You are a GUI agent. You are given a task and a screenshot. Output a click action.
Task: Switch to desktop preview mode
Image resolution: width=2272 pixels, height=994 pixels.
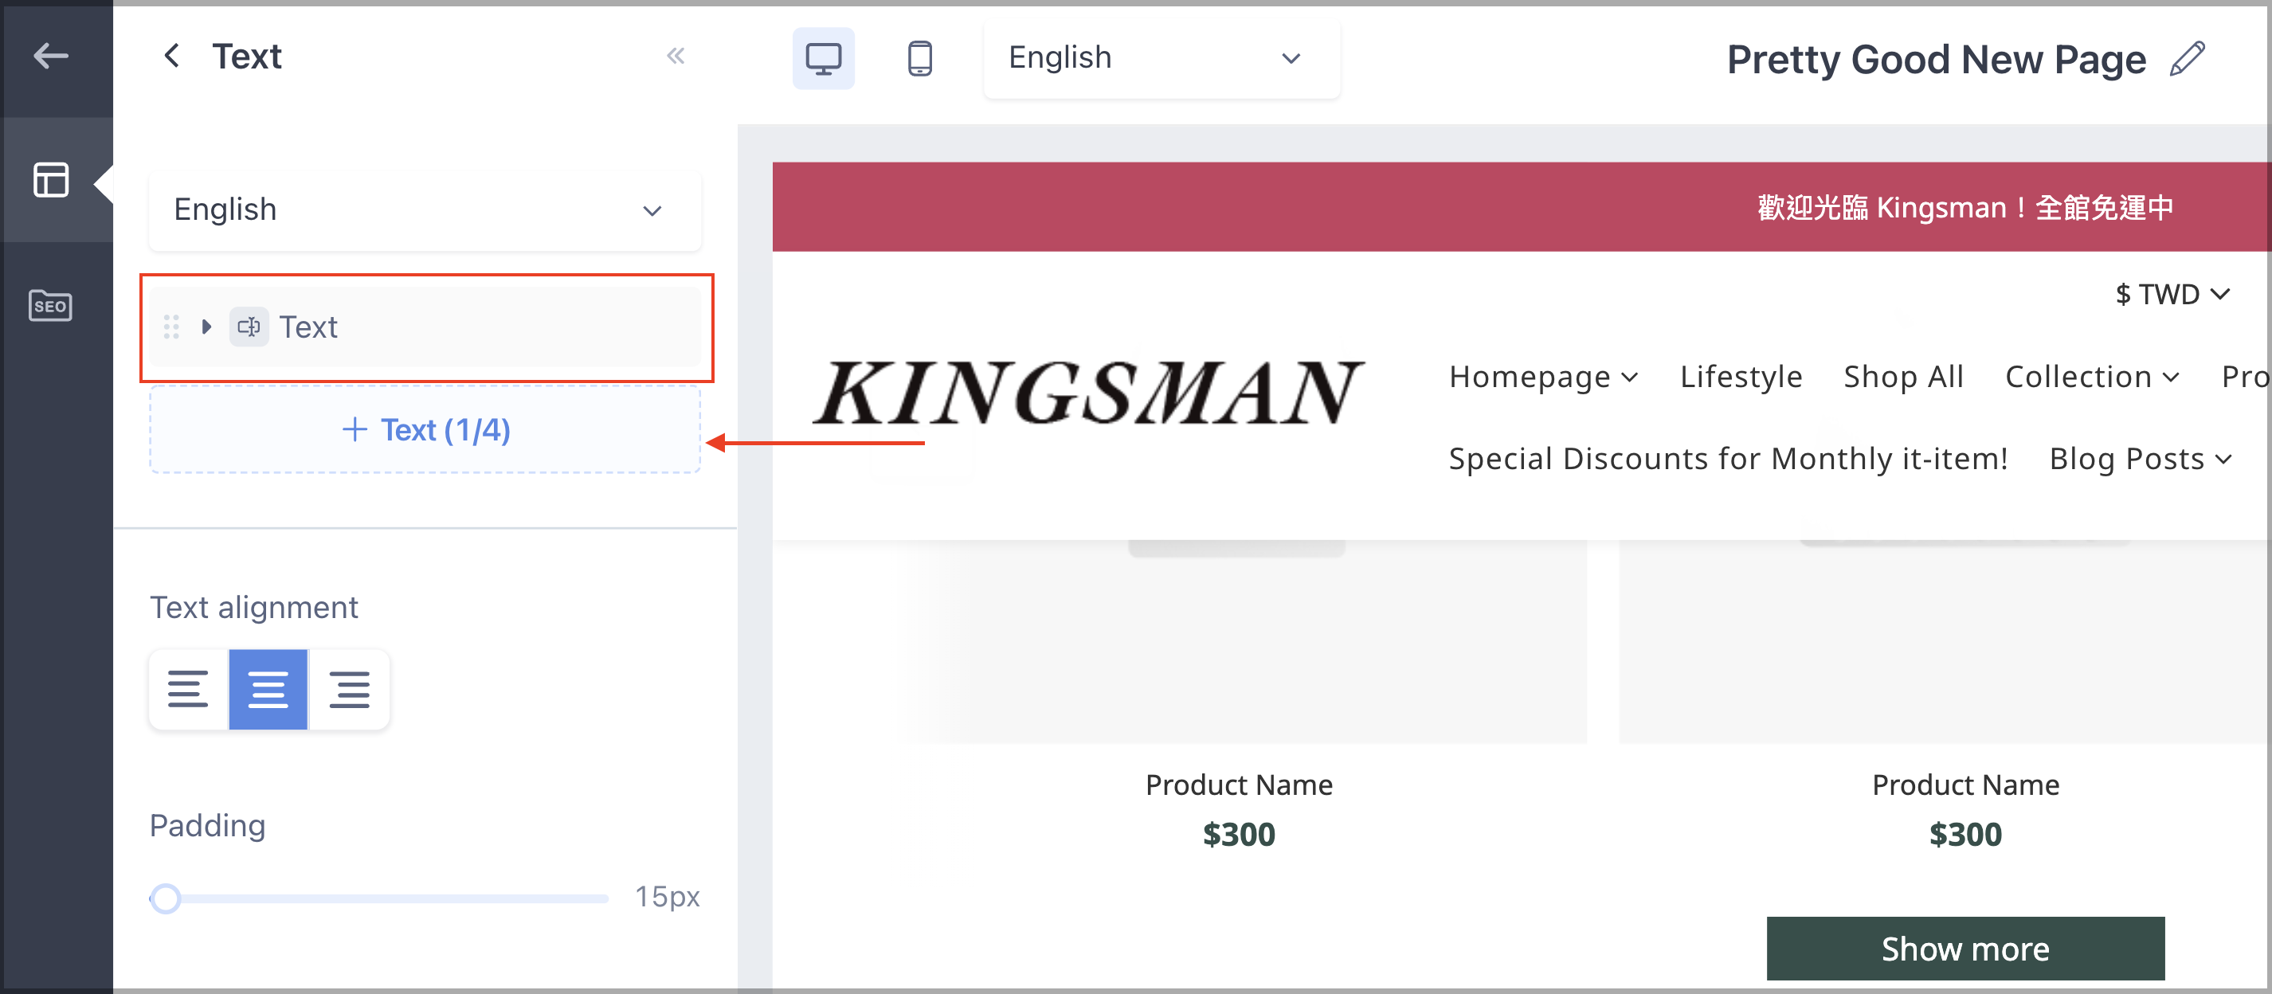(823, 58)
